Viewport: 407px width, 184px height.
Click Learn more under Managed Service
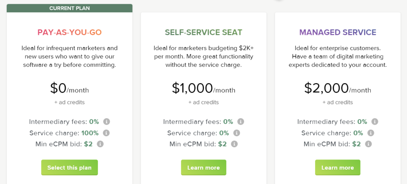point(338,167)
